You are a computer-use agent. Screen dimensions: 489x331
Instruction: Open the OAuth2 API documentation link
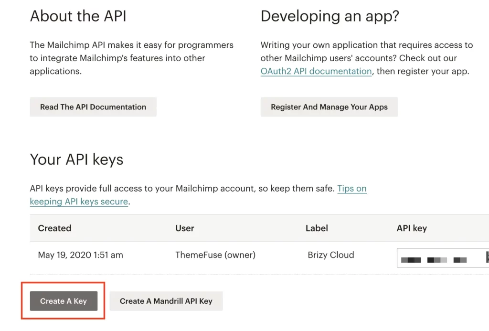coord(316,71)
